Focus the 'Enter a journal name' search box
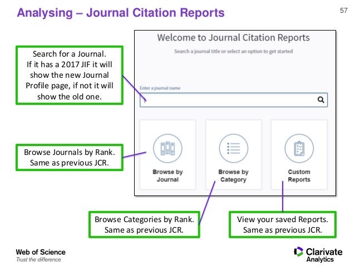 click(234, 100)
